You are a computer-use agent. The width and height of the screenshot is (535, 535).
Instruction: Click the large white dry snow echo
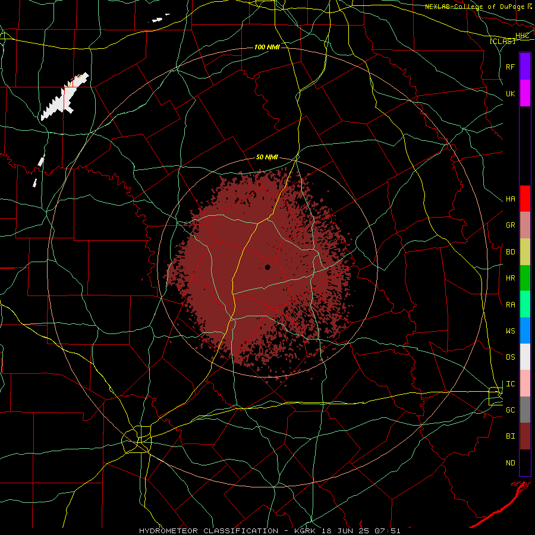pyautogui.click(x=65, y=96)
